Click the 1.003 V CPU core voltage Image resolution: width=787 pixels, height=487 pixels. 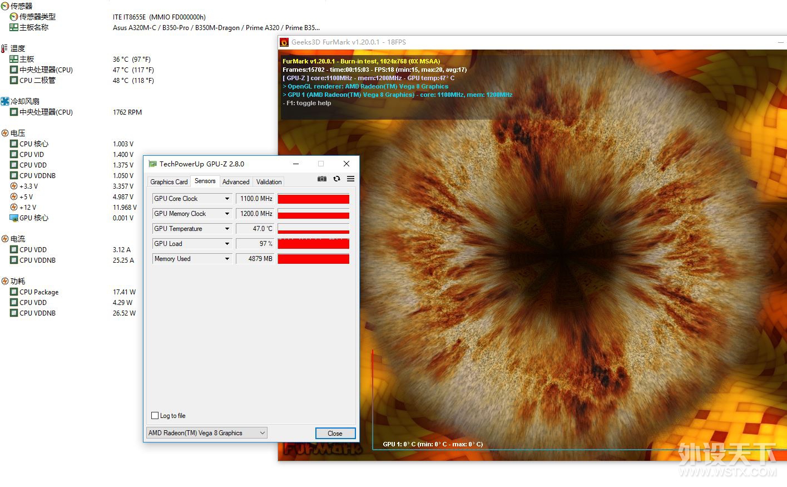tap(123, 144)
